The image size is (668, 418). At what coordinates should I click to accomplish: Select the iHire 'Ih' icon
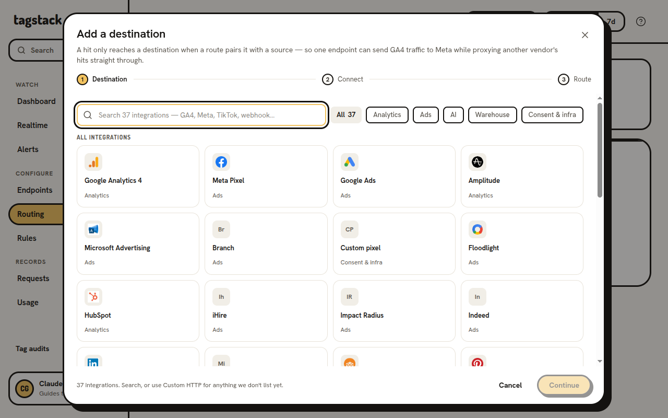click(x=221, y=297)
